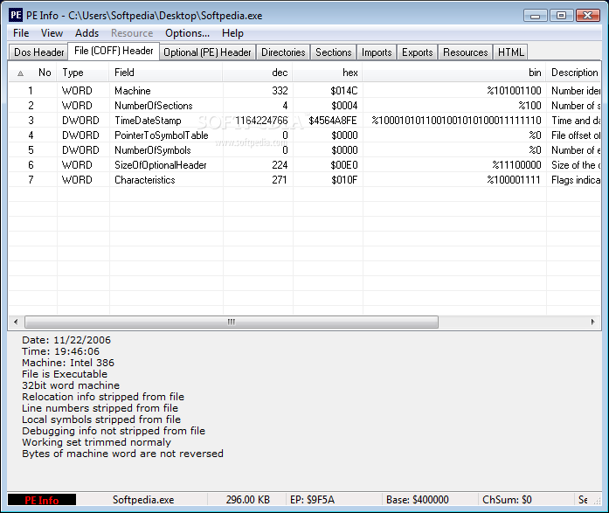Click the Description column header
Screen dimensions: 609x513
574,73
